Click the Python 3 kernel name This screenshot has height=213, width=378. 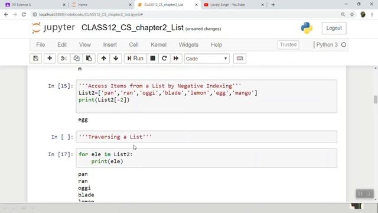327,45
